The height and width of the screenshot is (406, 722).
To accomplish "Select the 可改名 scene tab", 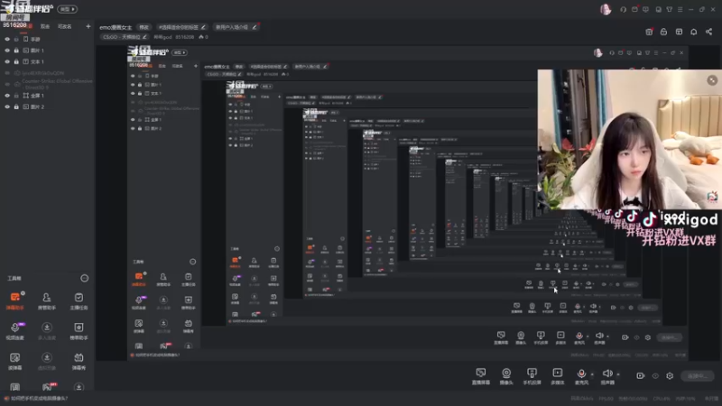I will tap(64, 26).
